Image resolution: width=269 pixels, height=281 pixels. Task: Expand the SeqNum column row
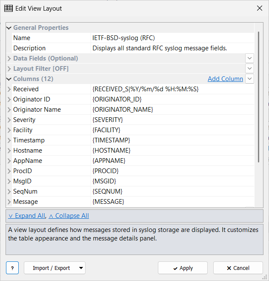[9, 191]
